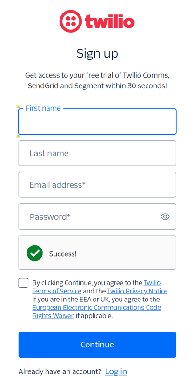Image resolution: width=194 pixels, height=378 pixels.
Task: Open the Twilio Terms of Service link
Action: tap(97, 287)
